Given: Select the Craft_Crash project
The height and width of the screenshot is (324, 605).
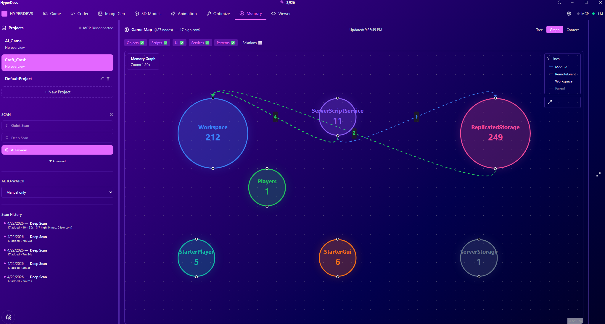Looking at the screenshot, I should [57, 63].
